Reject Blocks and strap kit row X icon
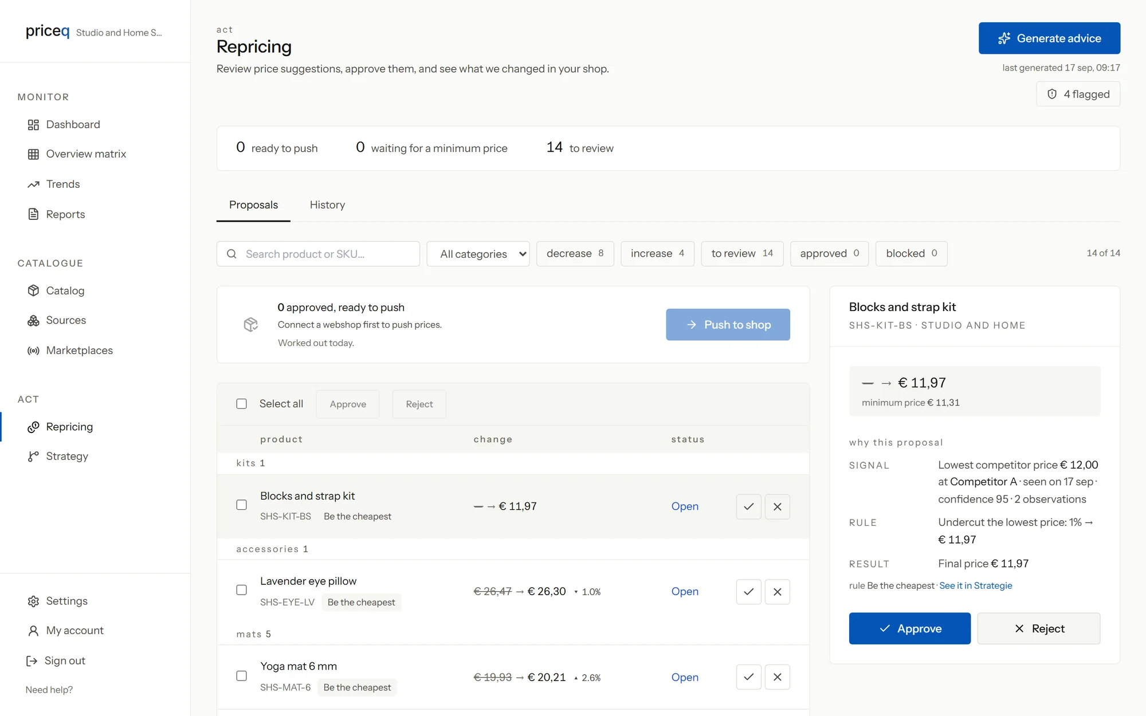Screen dimensions: 1146x716 coord(777,506)
